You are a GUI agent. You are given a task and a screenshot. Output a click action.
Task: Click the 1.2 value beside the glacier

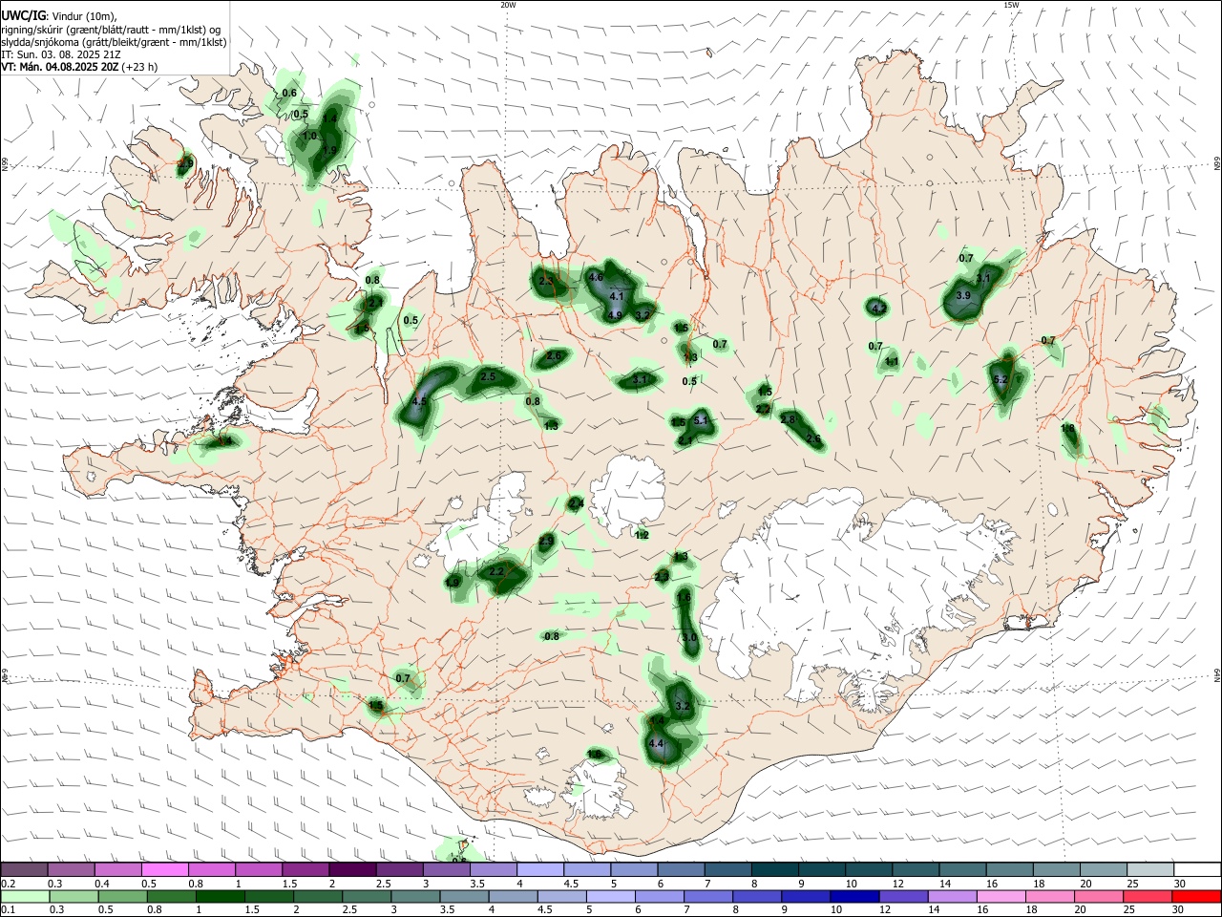[642, 535]
